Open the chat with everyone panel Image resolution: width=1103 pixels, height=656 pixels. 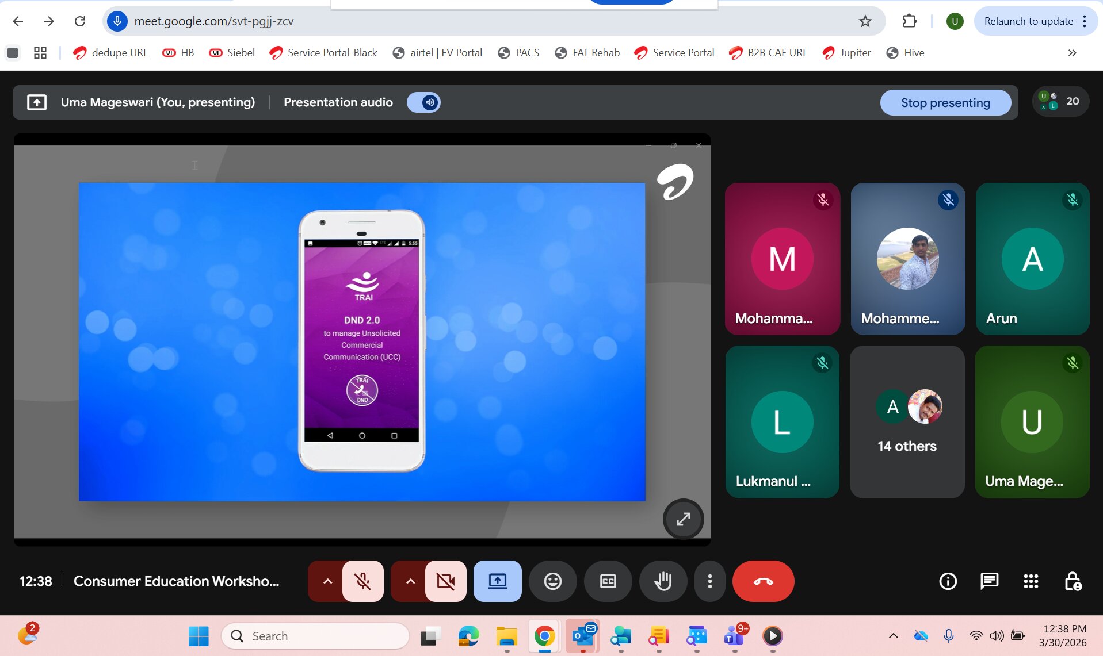pyautogui.click(x=989, y=581)
